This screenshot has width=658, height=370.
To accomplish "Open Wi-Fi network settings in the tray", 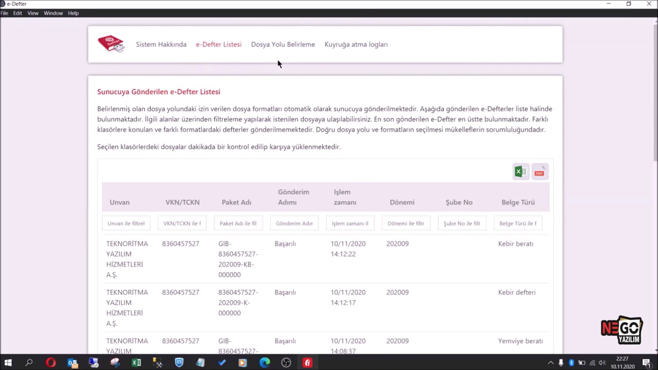I will [592, 363].
